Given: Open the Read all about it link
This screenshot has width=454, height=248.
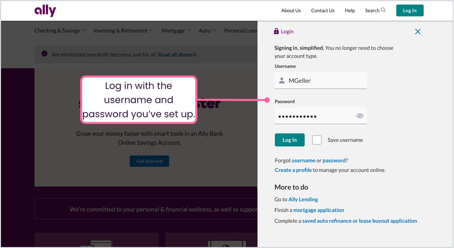Looking at the screenshot, I should pos(177,55).
